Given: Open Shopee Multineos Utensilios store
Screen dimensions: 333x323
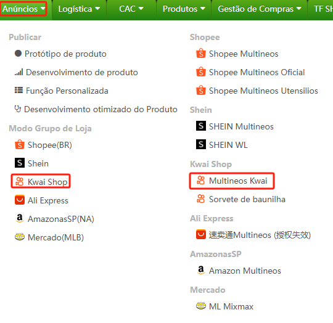Looking at the screenshot, I should click(263, 91).
